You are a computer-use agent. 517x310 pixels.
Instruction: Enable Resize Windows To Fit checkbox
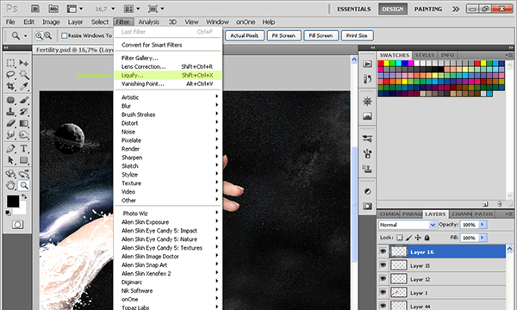[x=65, y=35]
